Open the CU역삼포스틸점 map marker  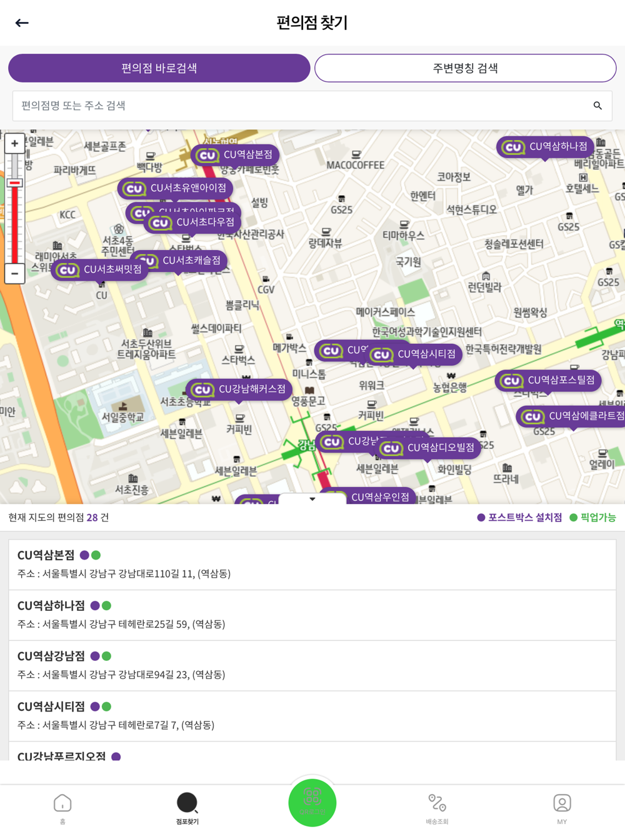click(x=548, y=381)
